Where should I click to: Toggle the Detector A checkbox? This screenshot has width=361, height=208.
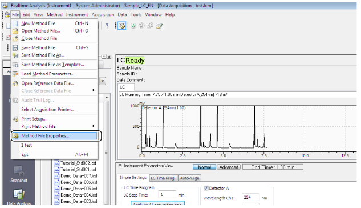click(206, 188)
